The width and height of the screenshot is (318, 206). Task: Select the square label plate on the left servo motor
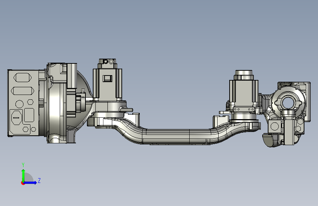[107, 78]
